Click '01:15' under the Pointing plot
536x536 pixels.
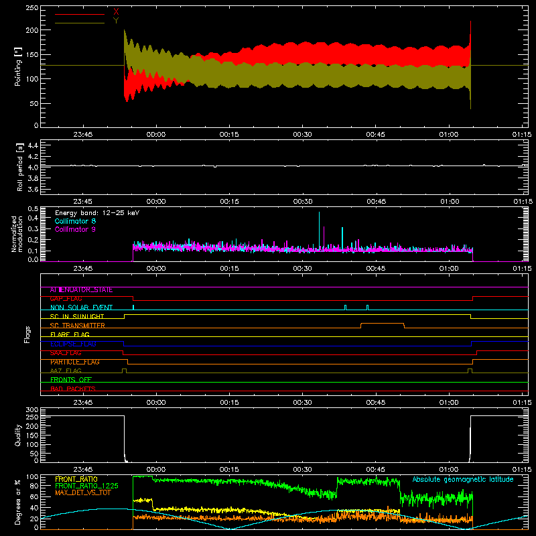coord(522,135)
